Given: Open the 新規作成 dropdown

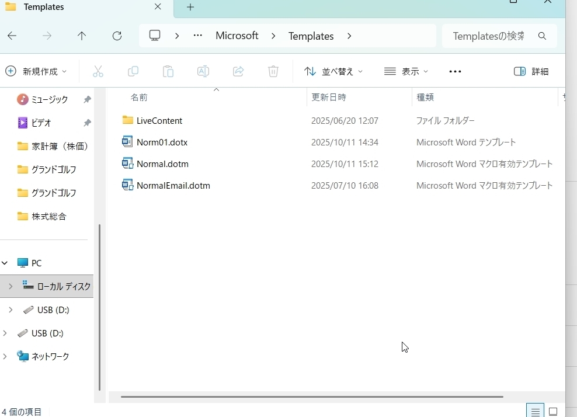Looking at the screenshot, I should tap(36, 71).
